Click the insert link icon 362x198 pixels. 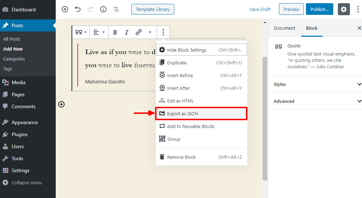pyautogui.click(x=138, y=33)
